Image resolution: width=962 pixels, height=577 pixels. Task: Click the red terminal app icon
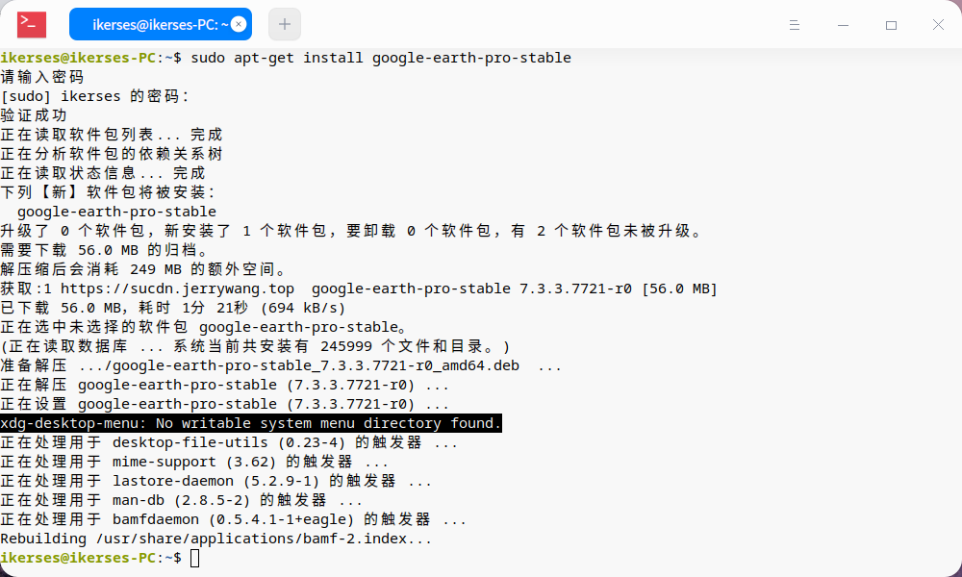pos(32,24)
